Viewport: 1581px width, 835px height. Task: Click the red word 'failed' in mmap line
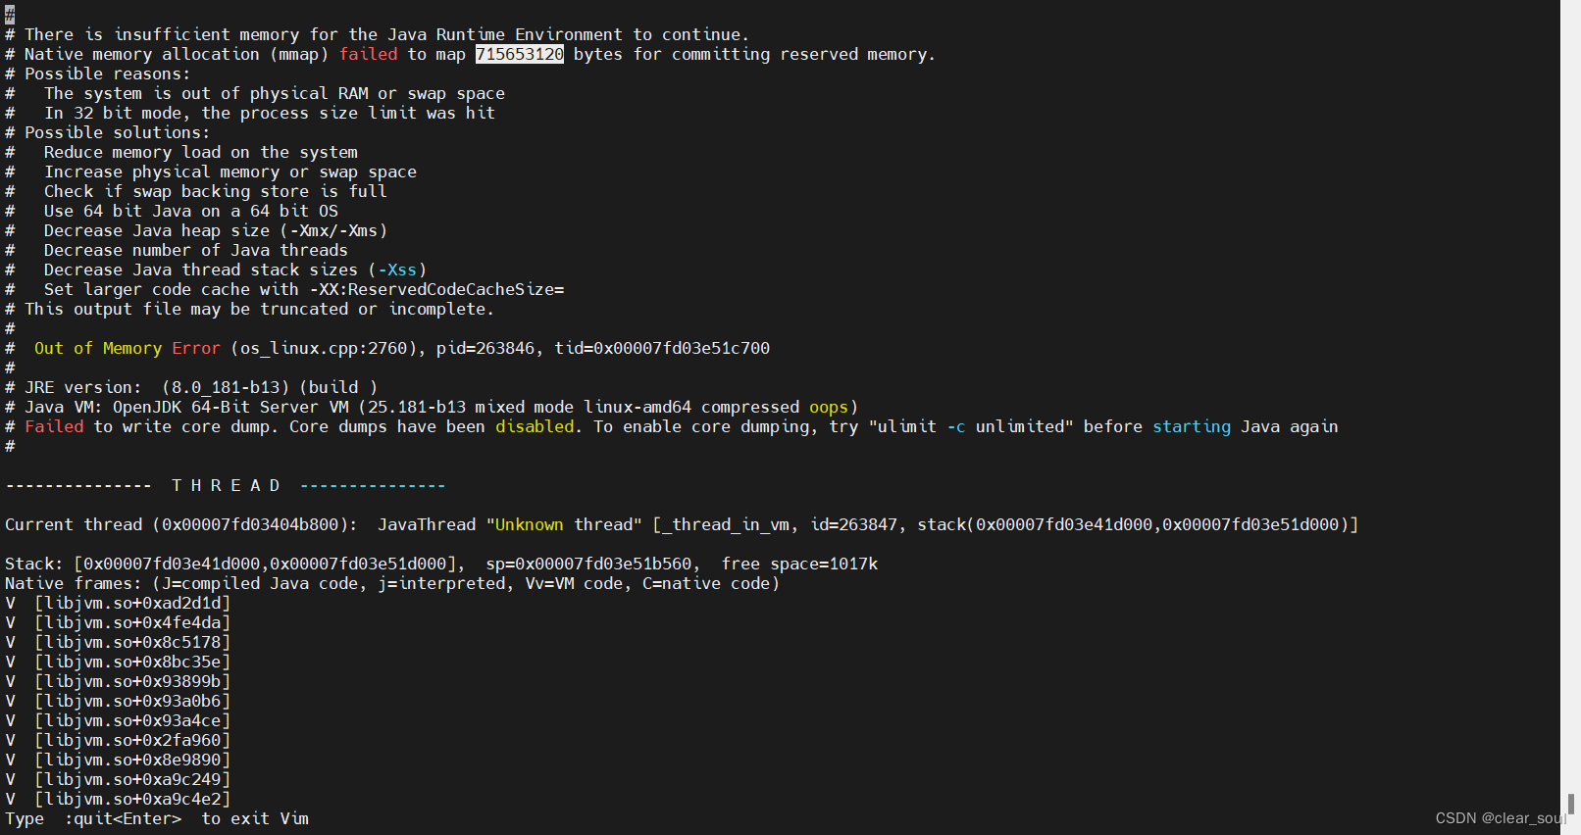pos(368,54)
